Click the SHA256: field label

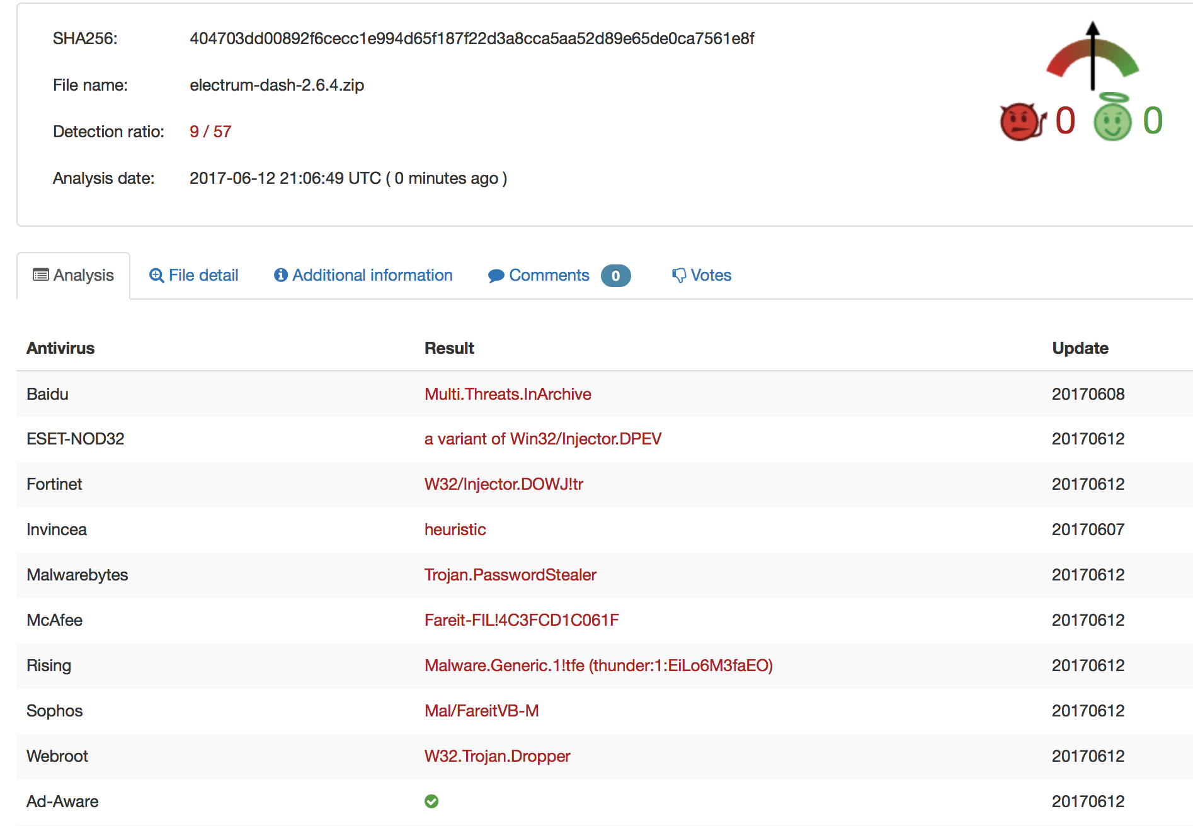tap(85, 38)
